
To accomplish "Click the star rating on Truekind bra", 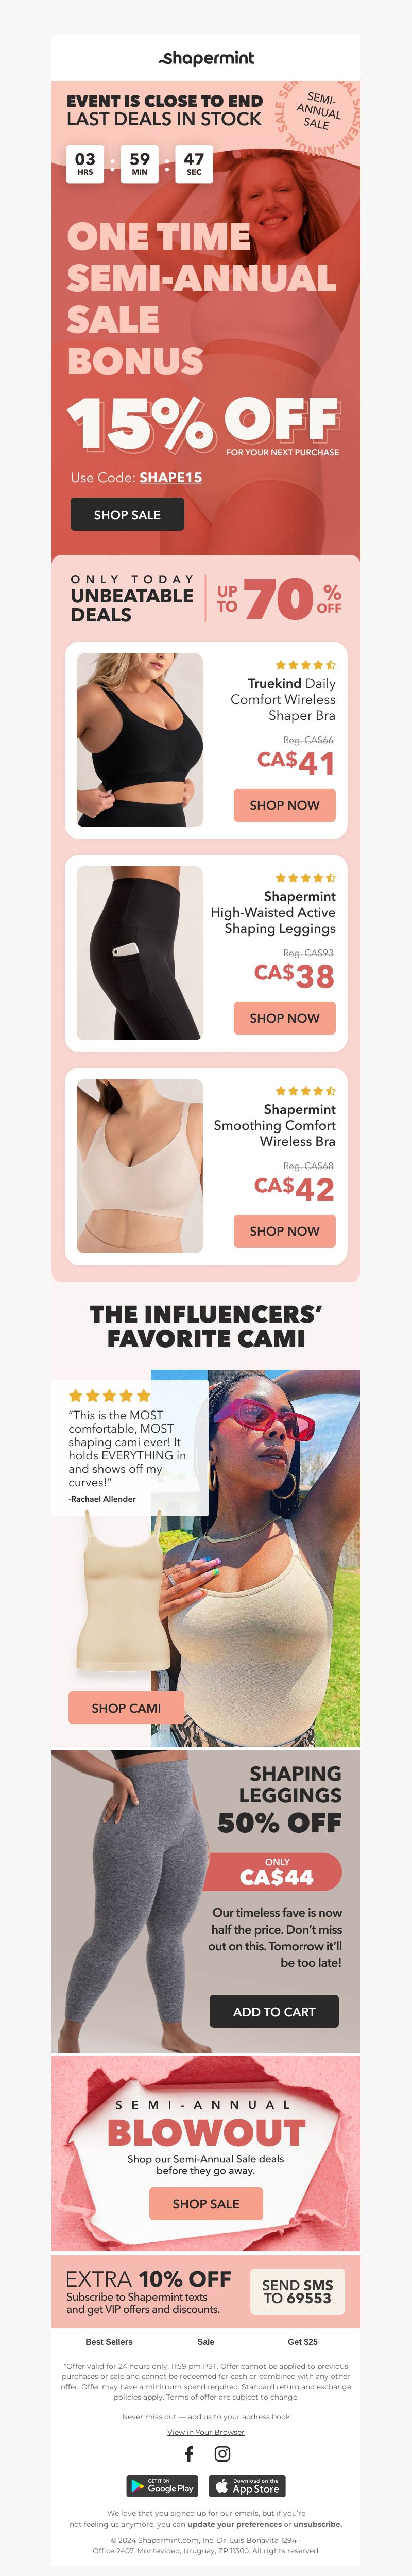I will point(305,665).
